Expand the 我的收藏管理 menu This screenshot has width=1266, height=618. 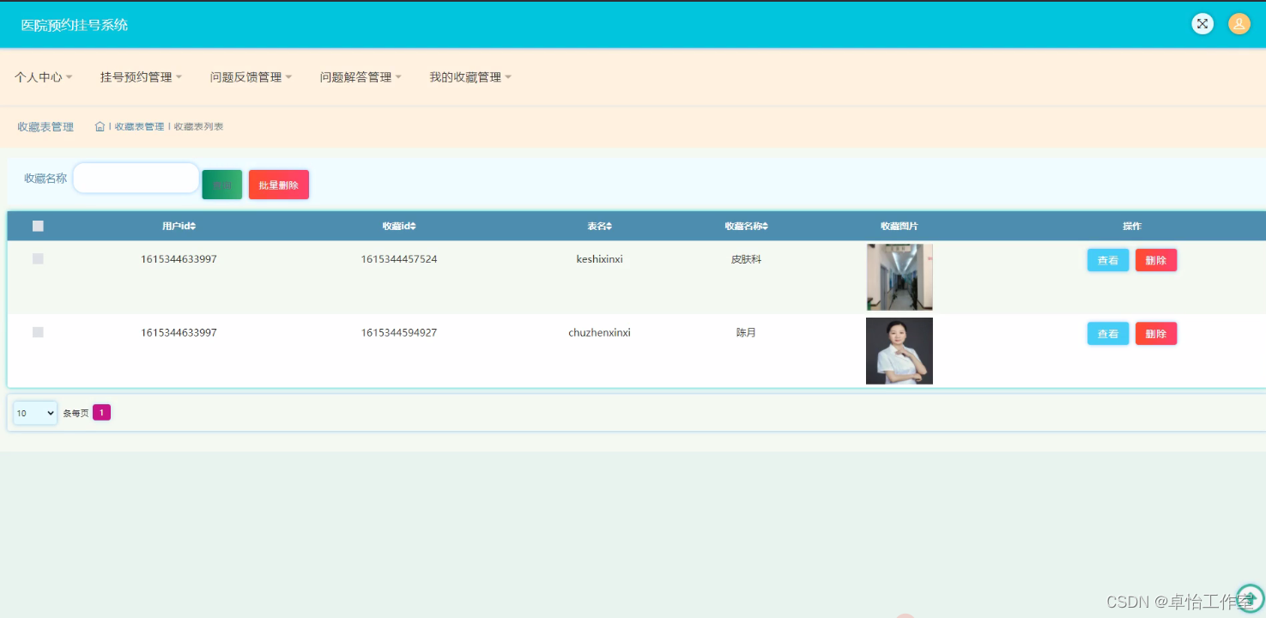pos(470,77)
